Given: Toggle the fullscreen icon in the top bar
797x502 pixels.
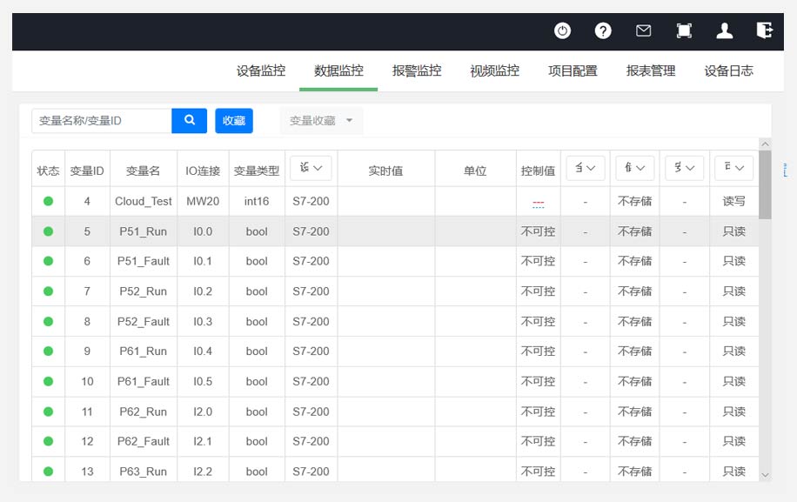Looking at the screenshot, I should [x=684, y=31].
